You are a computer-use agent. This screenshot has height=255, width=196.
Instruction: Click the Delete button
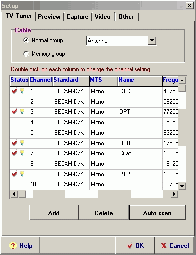coord(104,213)
